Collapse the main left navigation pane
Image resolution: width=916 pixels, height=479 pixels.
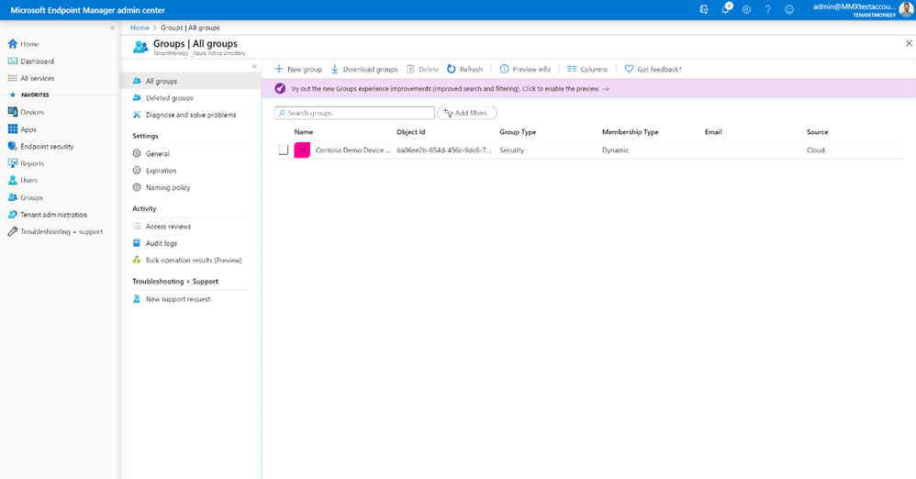pos(113,28)
